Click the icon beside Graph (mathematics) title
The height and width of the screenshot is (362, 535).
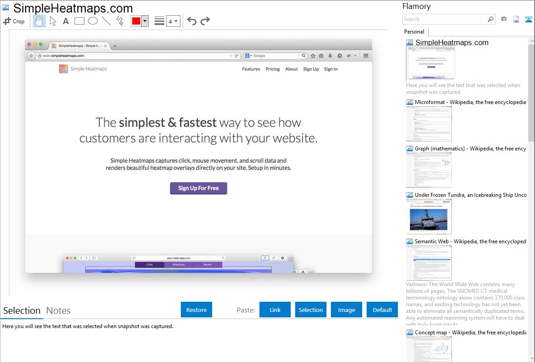coord(410,149)
